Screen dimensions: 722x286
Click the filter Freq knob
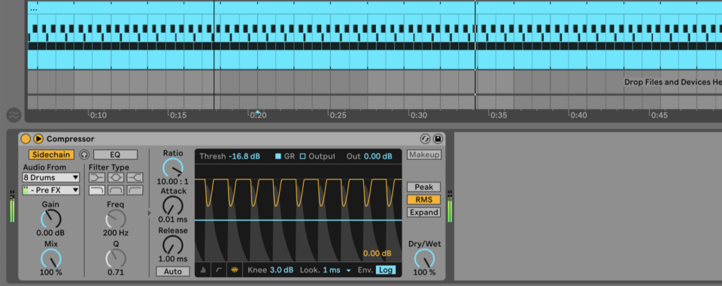[x=116, y=219]
